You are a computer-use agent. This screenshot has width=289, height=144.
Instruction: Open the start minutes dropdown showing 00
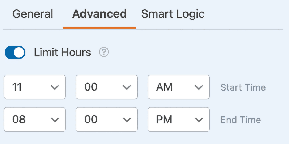pyautogui.click(x=106, y=87)
